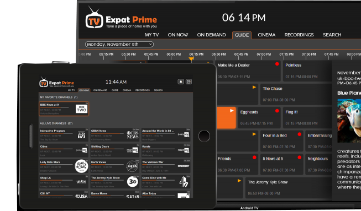Image resolution: width=361 pixels, height=211 pixels.
Task: Open the CINEMA tab on Android TV
Action: (266, 35)
